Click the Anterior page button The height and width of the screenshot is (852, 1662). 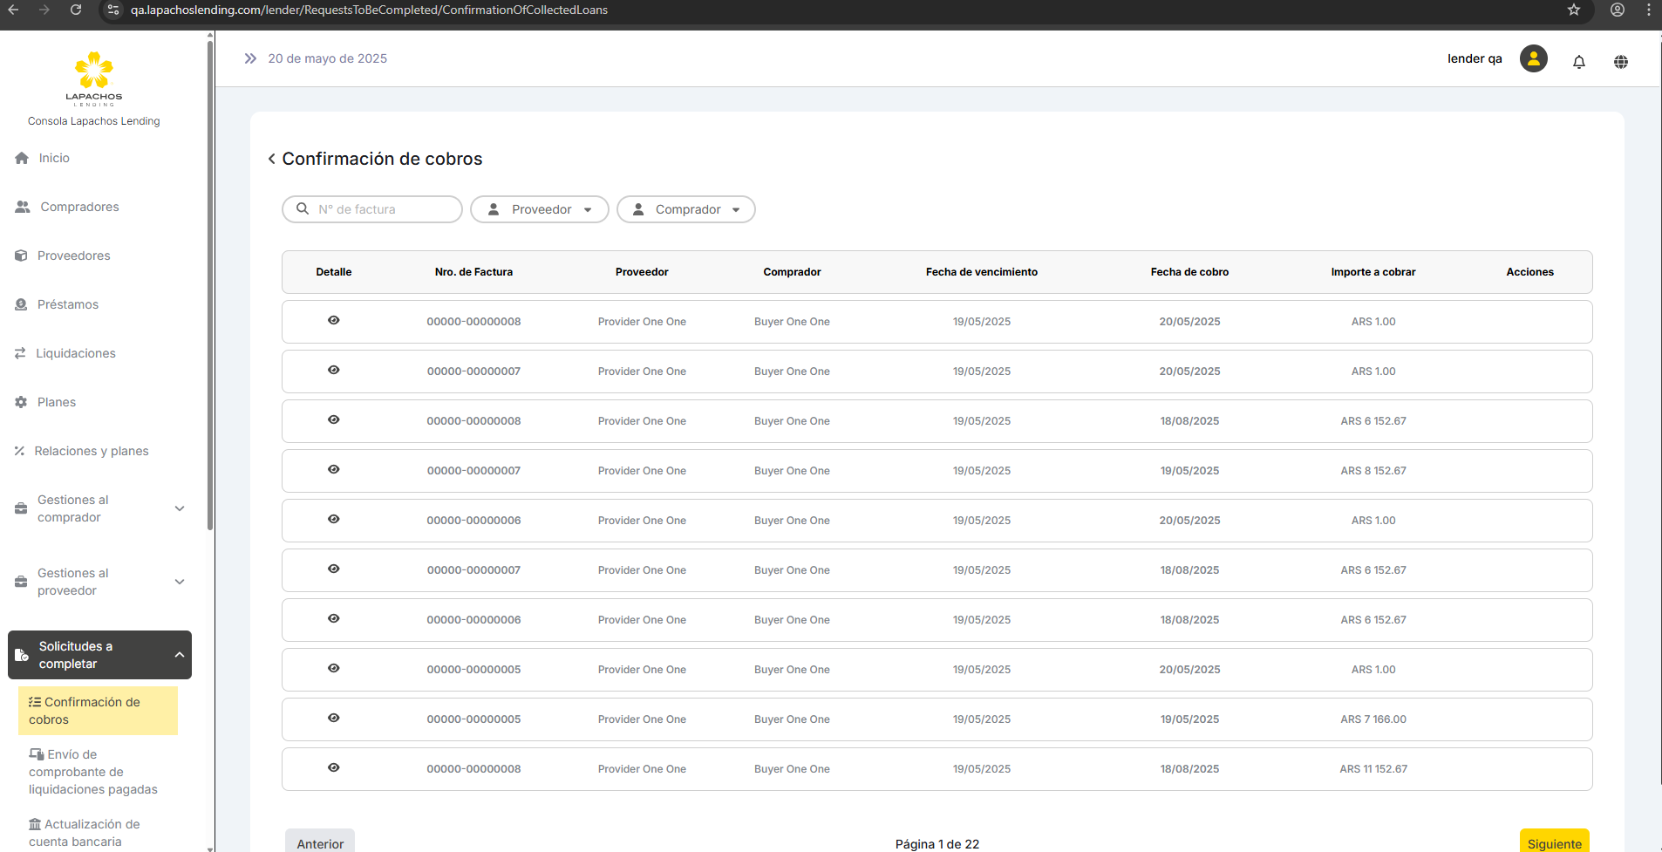click(x=320, y=842)
